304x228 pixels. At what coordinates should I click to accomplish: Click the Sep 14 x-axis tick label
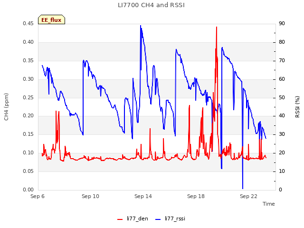[x=143, y=196]
